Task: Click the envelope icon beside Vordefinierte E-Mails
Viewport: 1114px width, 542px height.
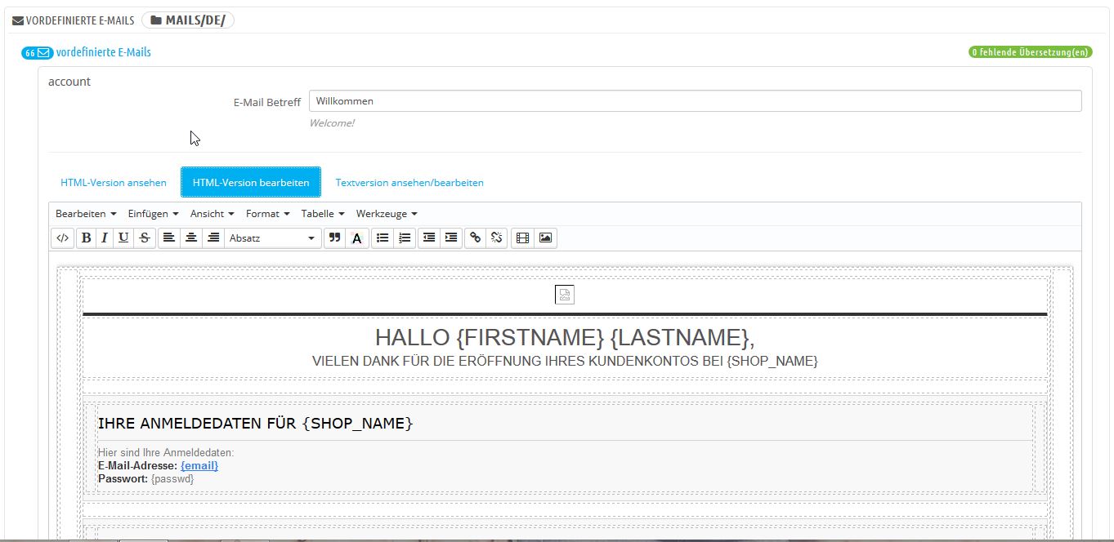Action: coord(17,21)
